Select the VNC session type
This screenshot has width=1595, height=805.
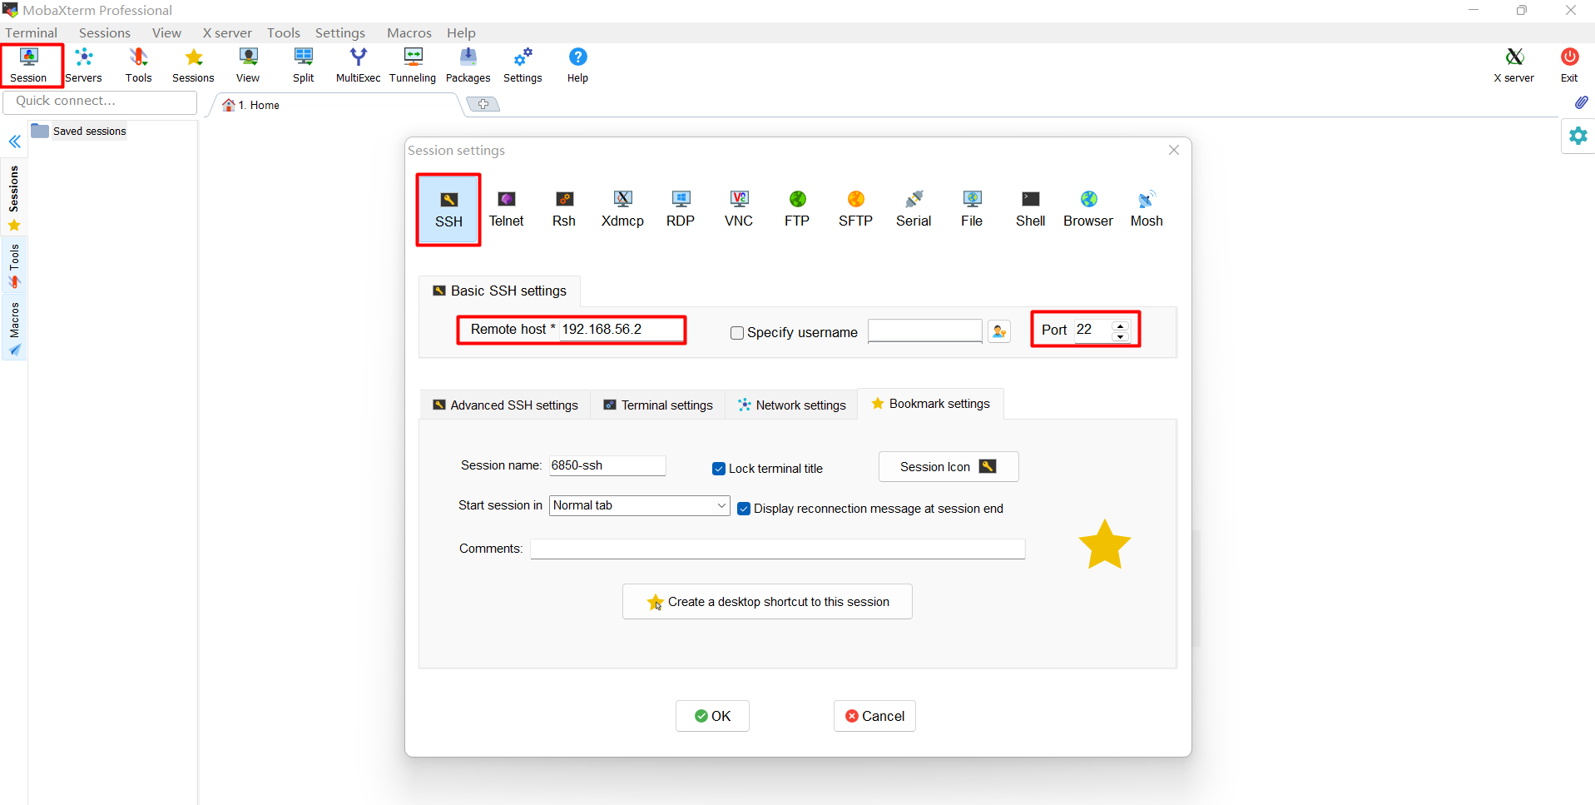pos(739,209)
